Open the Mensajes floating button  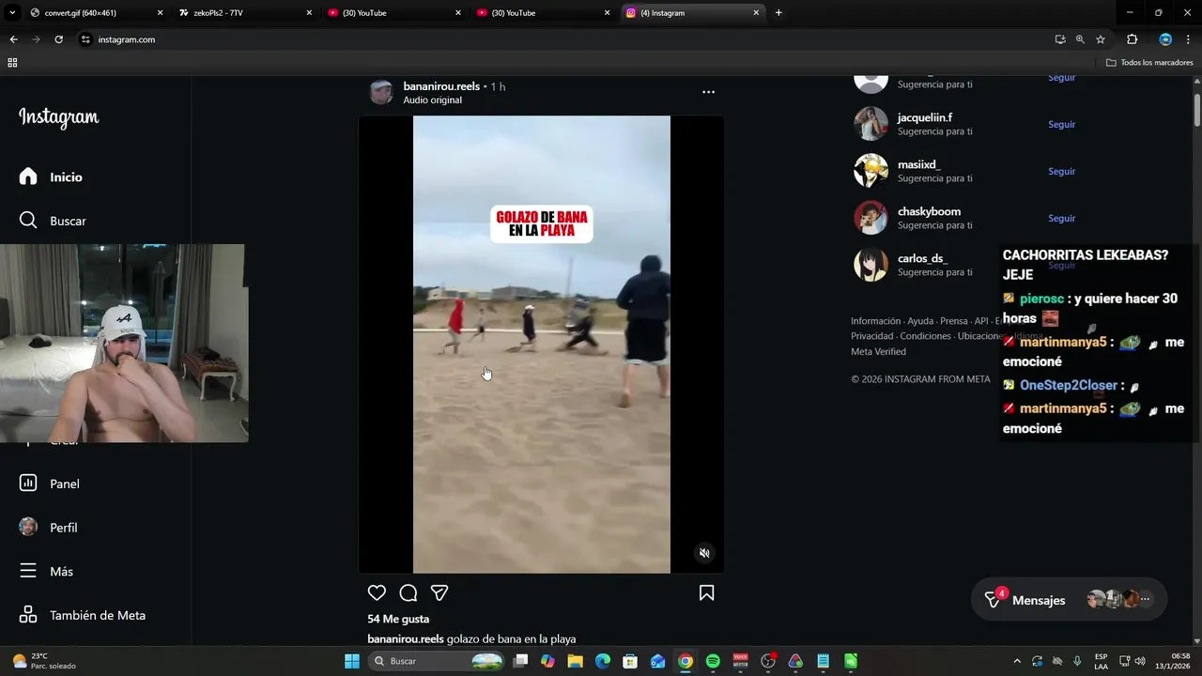click(1069, 599)
